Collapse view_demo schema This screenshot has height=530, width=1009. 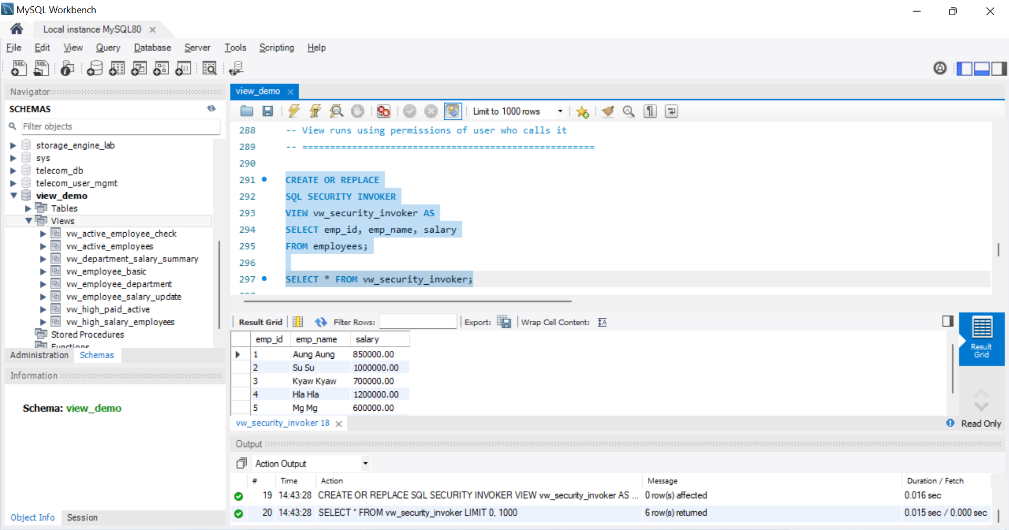tap(14, 195)
